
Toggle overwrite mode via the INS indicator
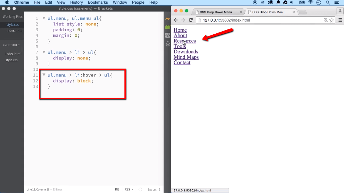(117, 189)
